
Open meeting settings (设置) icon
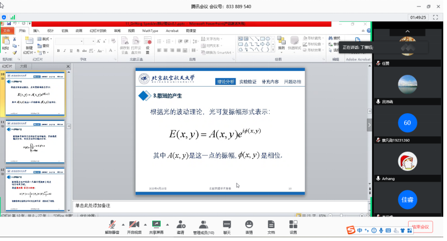point(293,224)
